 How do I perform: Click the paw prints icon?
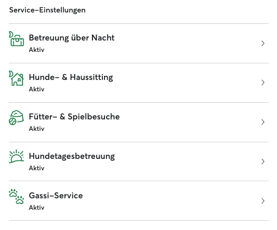click(x=16, y=196)
